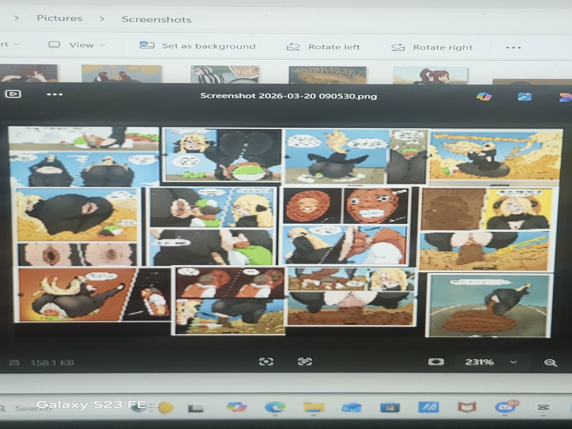572x429 pixels.
Task: Click the Rotate left button
Action: point(323,47)
